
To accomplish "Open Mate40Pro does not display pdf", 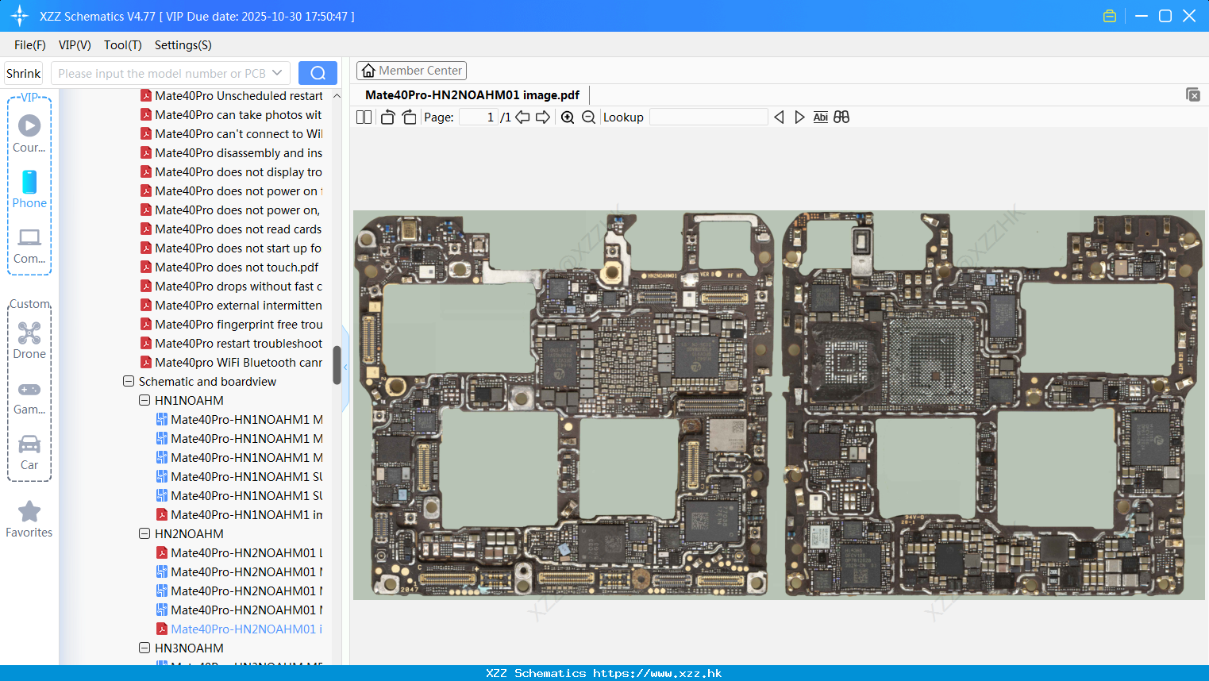I will [231, 171].
